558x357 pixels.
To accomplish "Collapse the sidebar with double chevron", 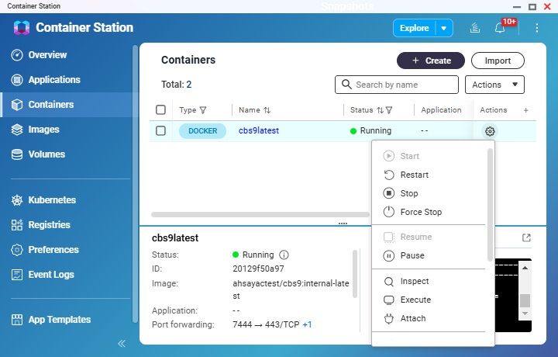I will coord(122,344).
